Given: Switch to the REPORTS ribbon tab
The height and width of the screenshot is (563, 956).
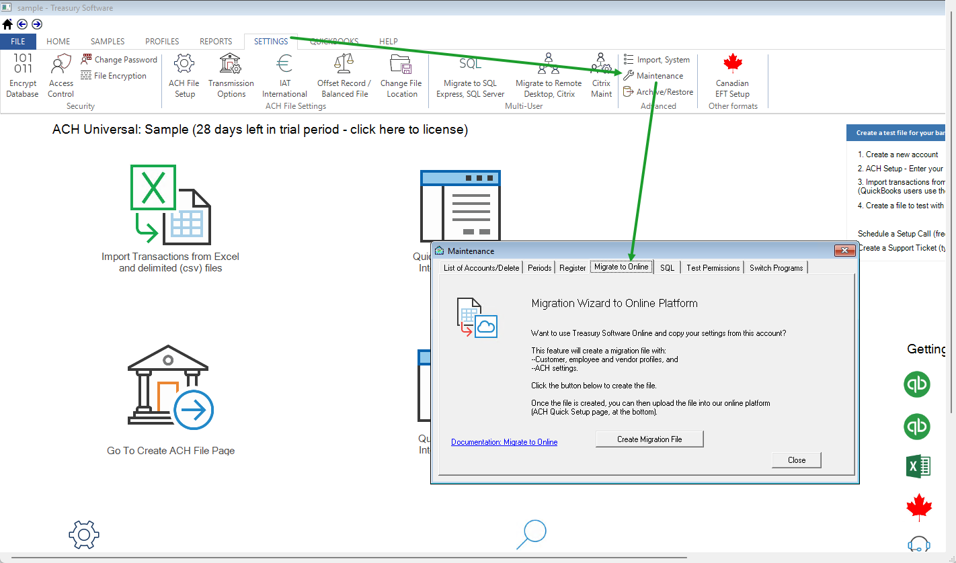Looking at the screenshot, I should tap(216, 42).
